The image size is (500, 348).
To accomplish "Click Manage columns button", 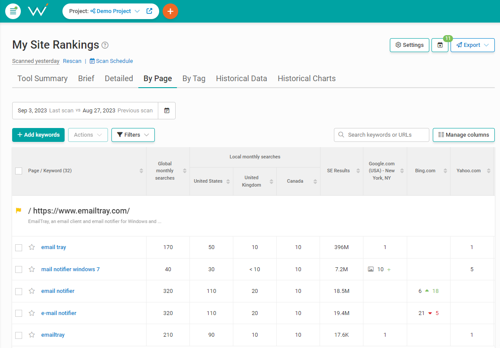I will (464, 135).
